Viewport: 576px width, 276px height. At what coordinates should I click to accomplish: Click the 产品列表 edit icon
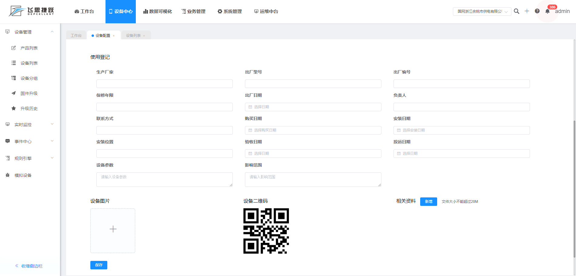[x=14, y=48]
